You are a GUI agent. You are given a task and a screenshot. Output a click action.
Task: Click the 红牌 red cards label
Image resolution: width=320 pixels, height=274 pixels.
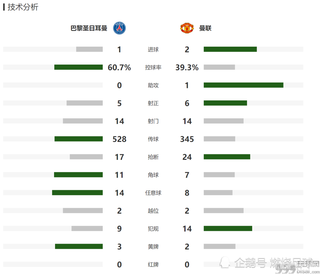(153, 265)
